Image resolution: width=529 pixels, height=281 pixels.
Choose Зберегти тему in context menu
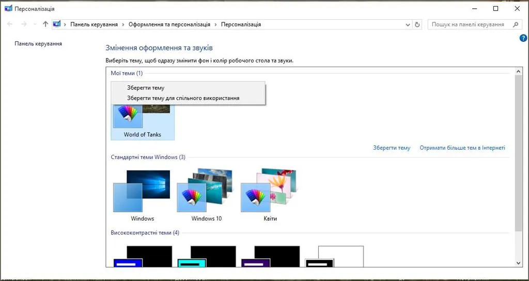point(188,88)
